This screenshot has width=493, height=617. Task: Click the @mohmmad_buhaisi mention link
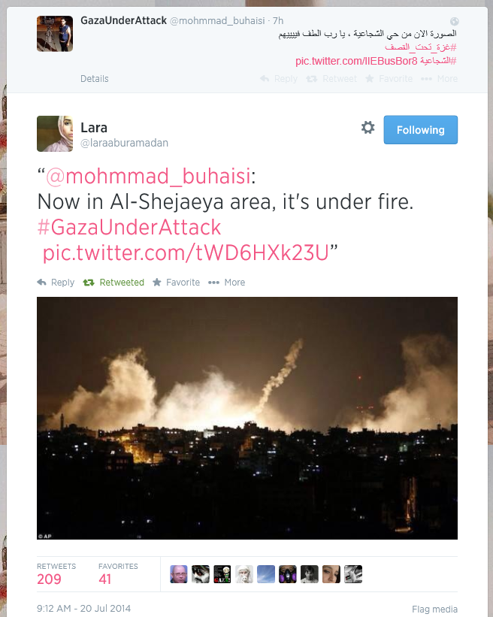click(148, 176)
